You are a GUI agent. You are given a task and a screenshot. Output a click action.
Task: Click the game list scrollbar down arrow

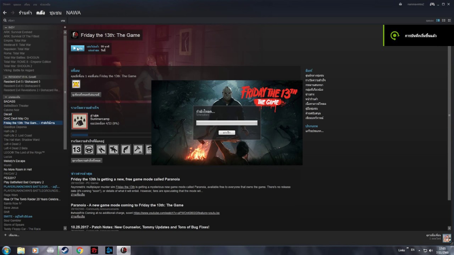[x=65, y=228]
